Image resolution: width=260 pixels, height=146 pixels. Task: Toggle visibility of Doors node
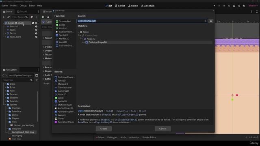[36, 33]
